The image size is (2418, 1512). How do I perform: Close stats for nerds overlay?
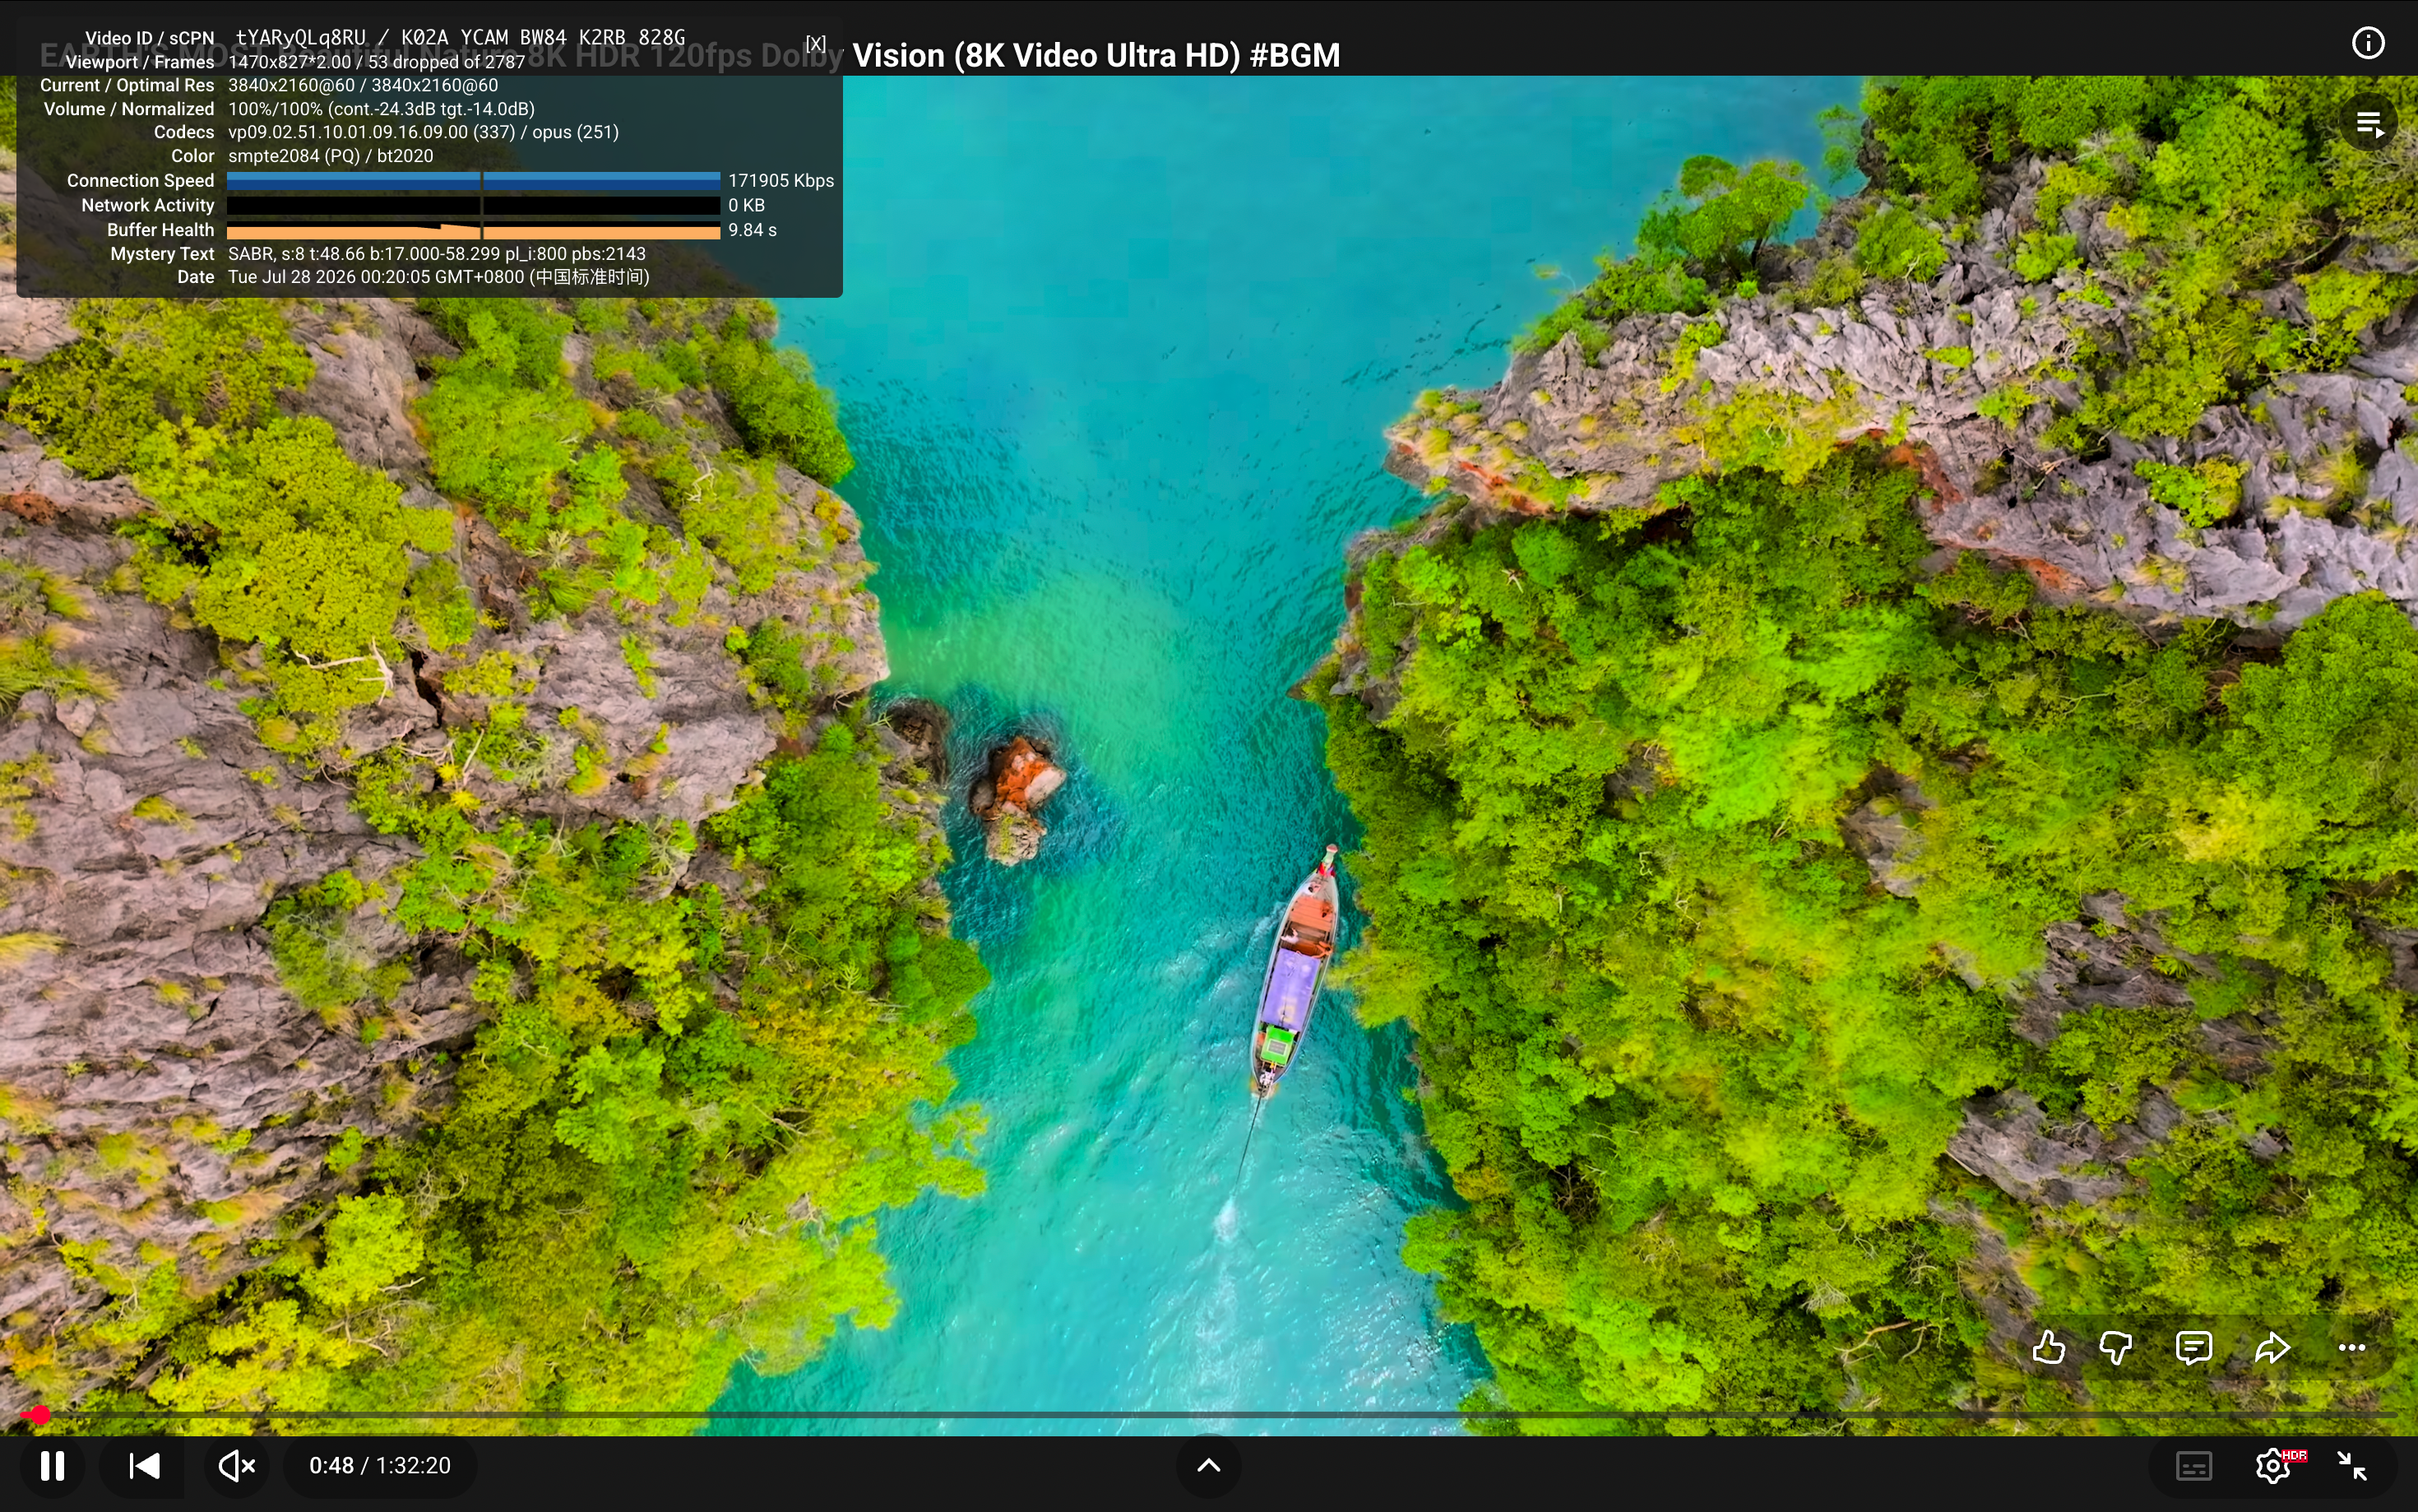pos(816,43)
